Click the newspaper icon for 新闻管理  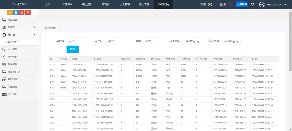[4, 64]
